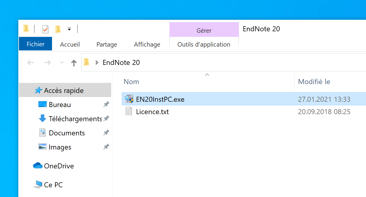Sort files by the Modifié le column
Screen dimensions: 366x197
(x=314, y=82)
